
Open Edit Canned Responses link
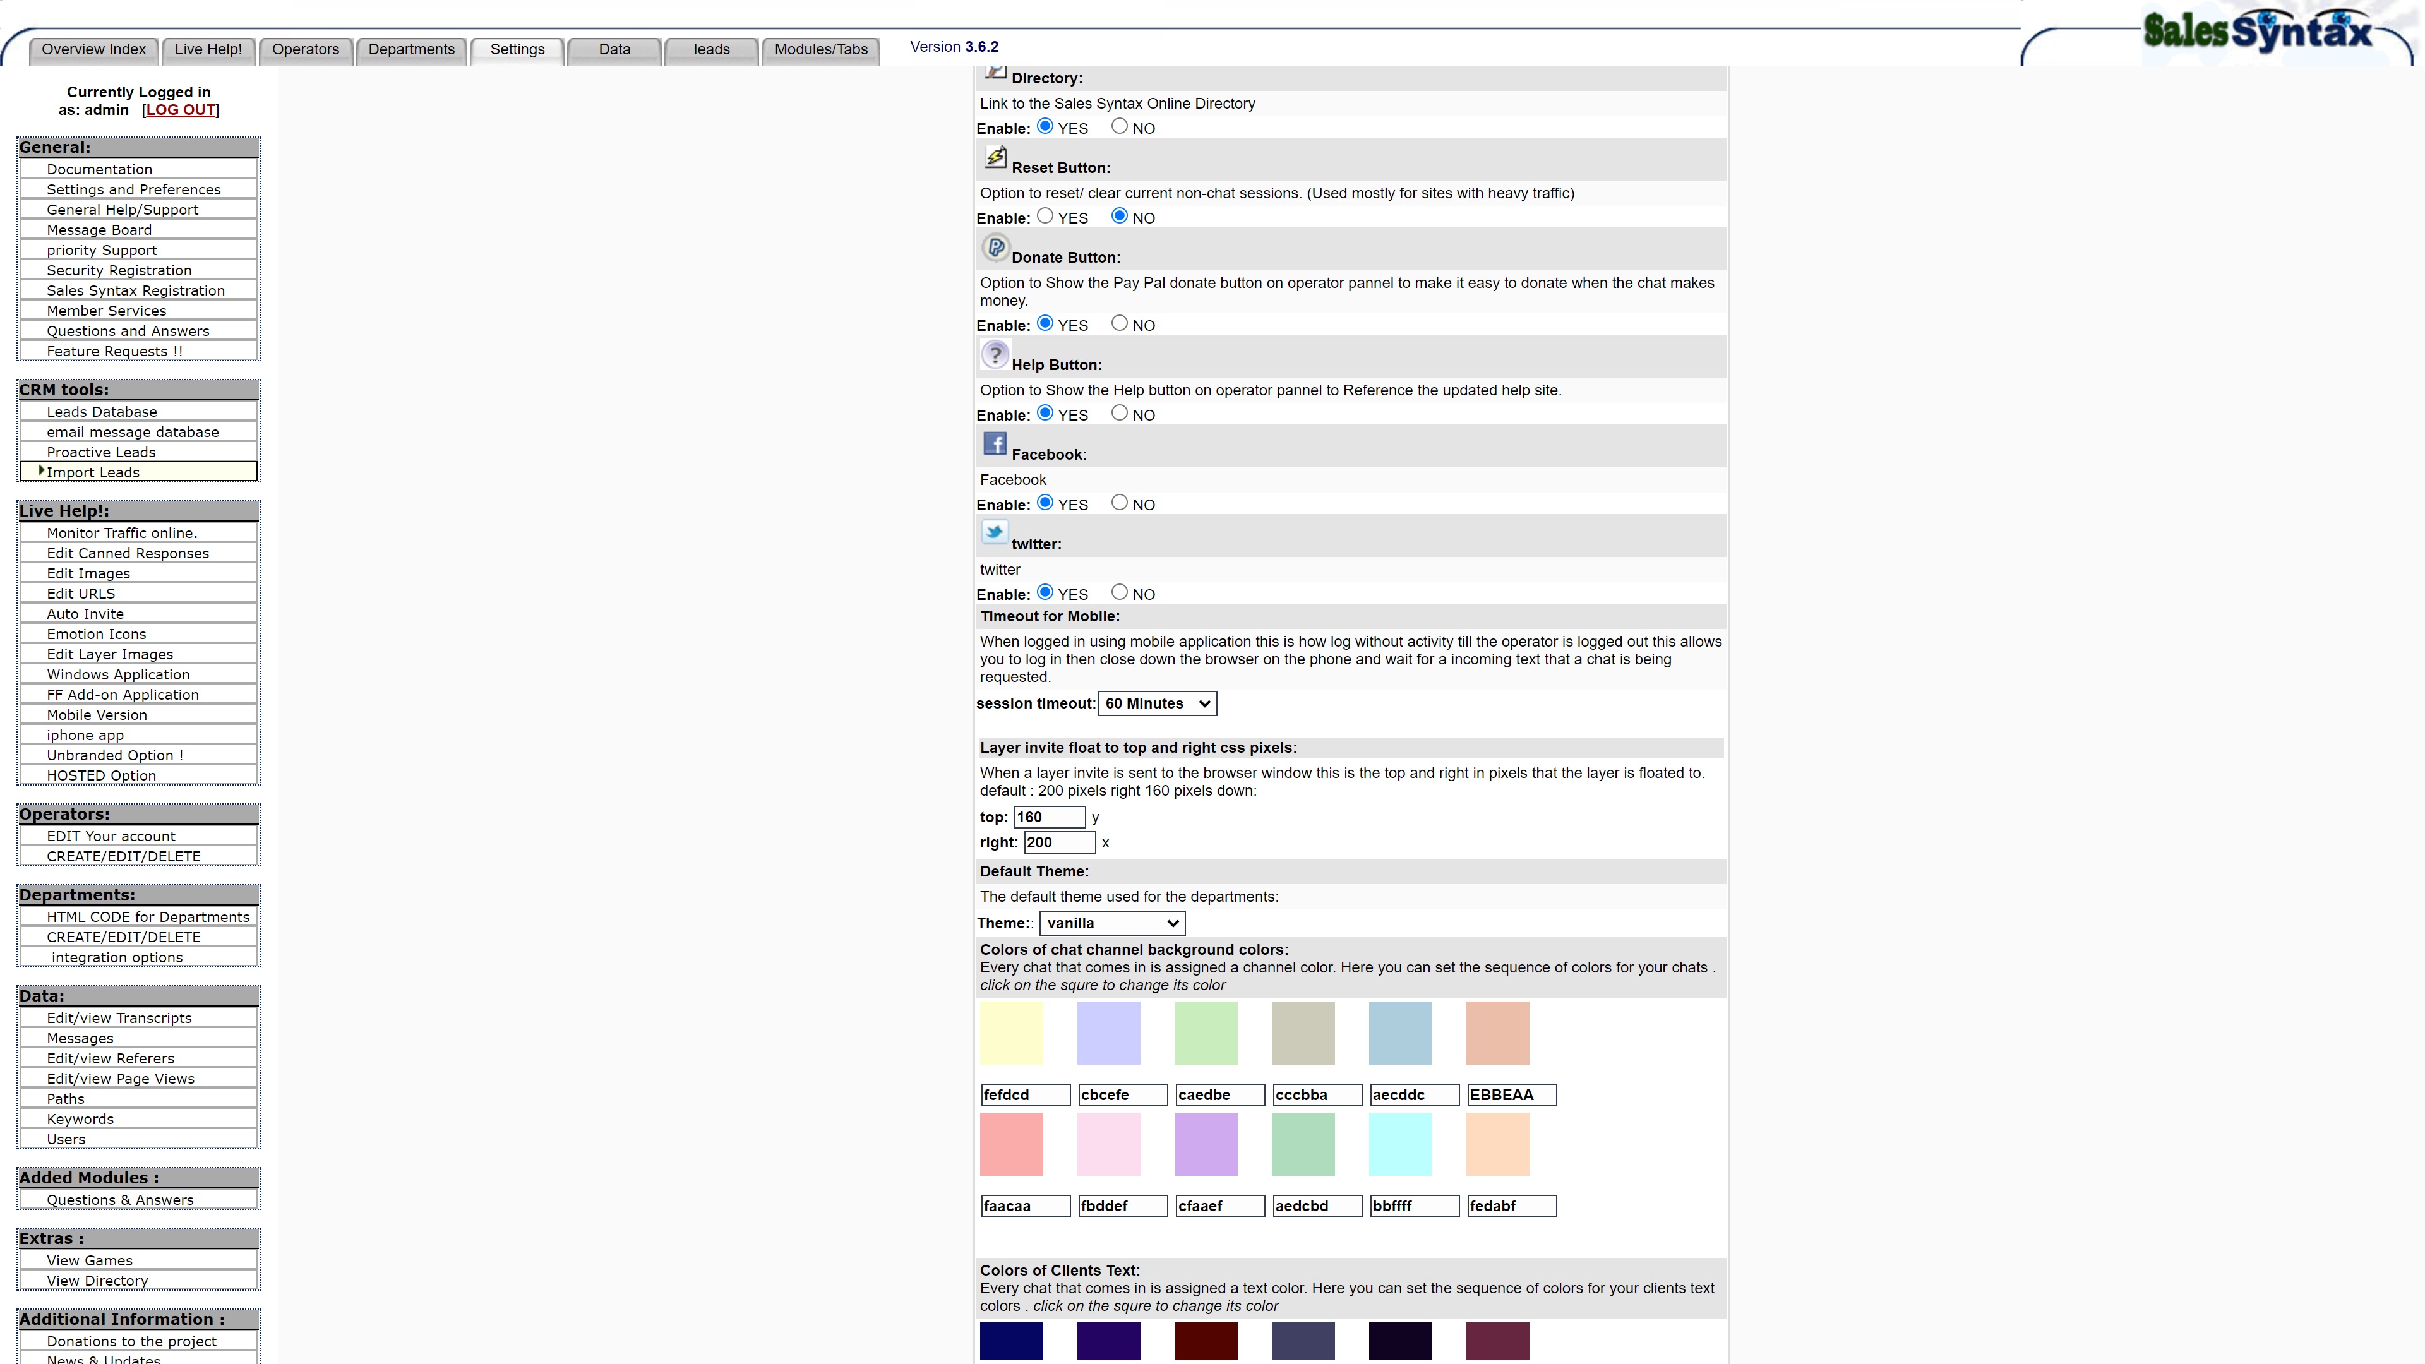pyautogui.click(x=140, y=554)
